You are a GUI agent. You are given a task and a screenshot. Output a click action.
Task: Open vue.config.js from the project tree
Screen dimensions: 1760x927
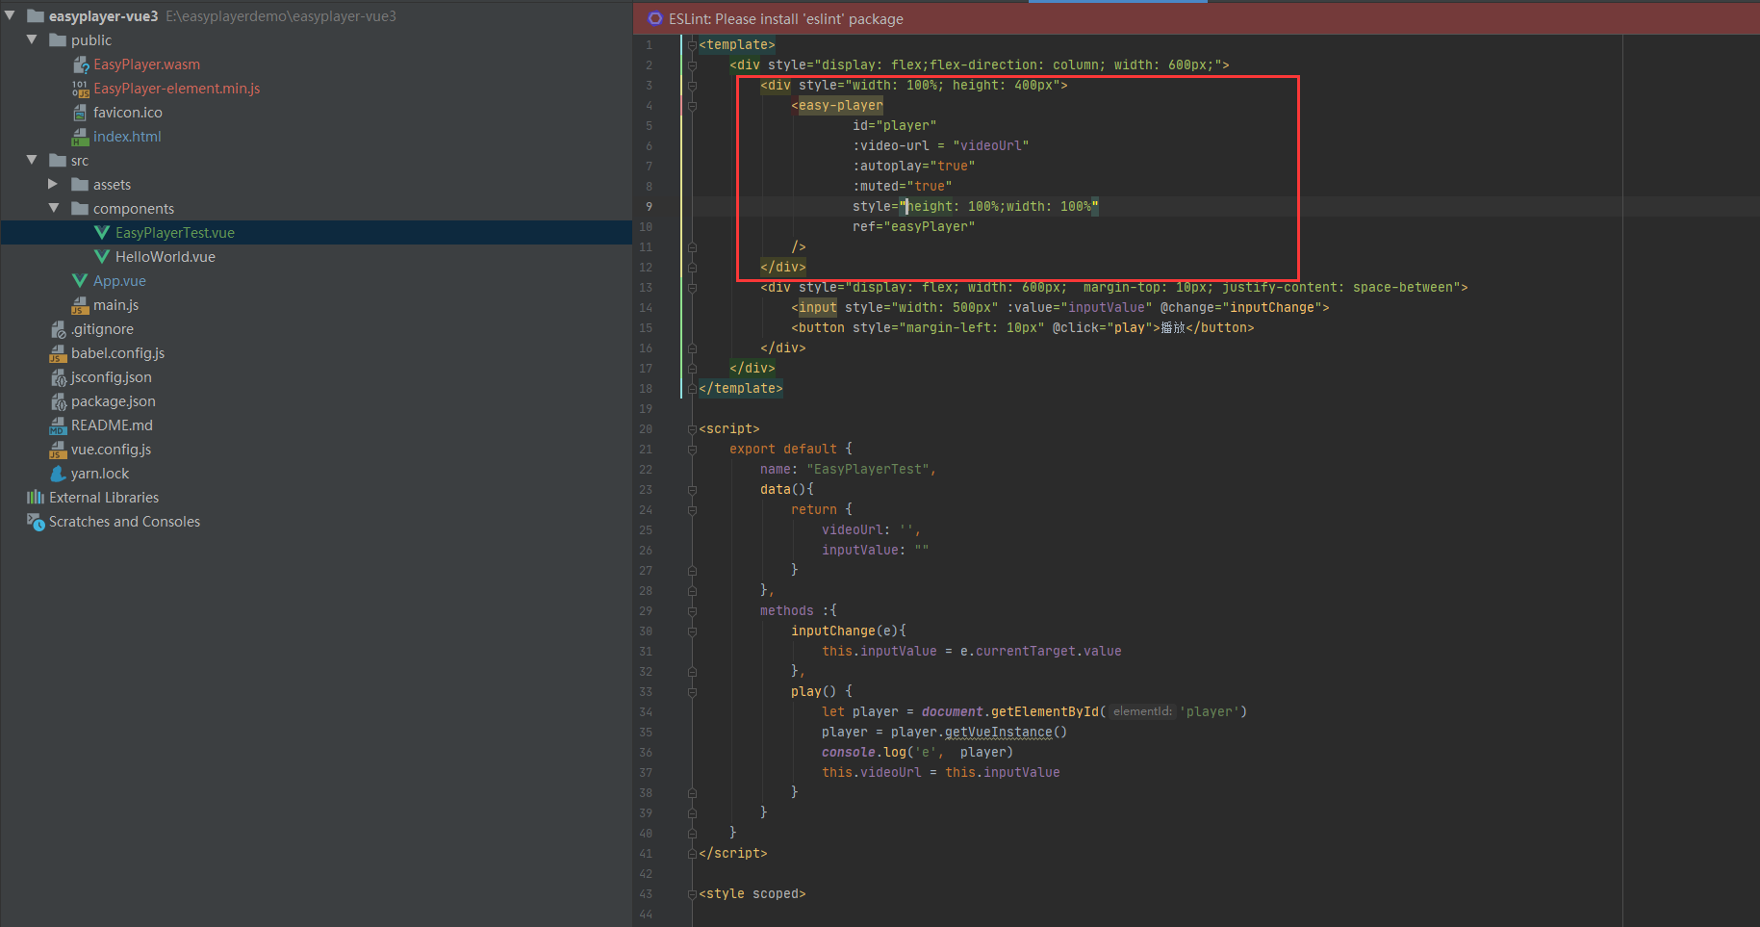coord(111,449)
